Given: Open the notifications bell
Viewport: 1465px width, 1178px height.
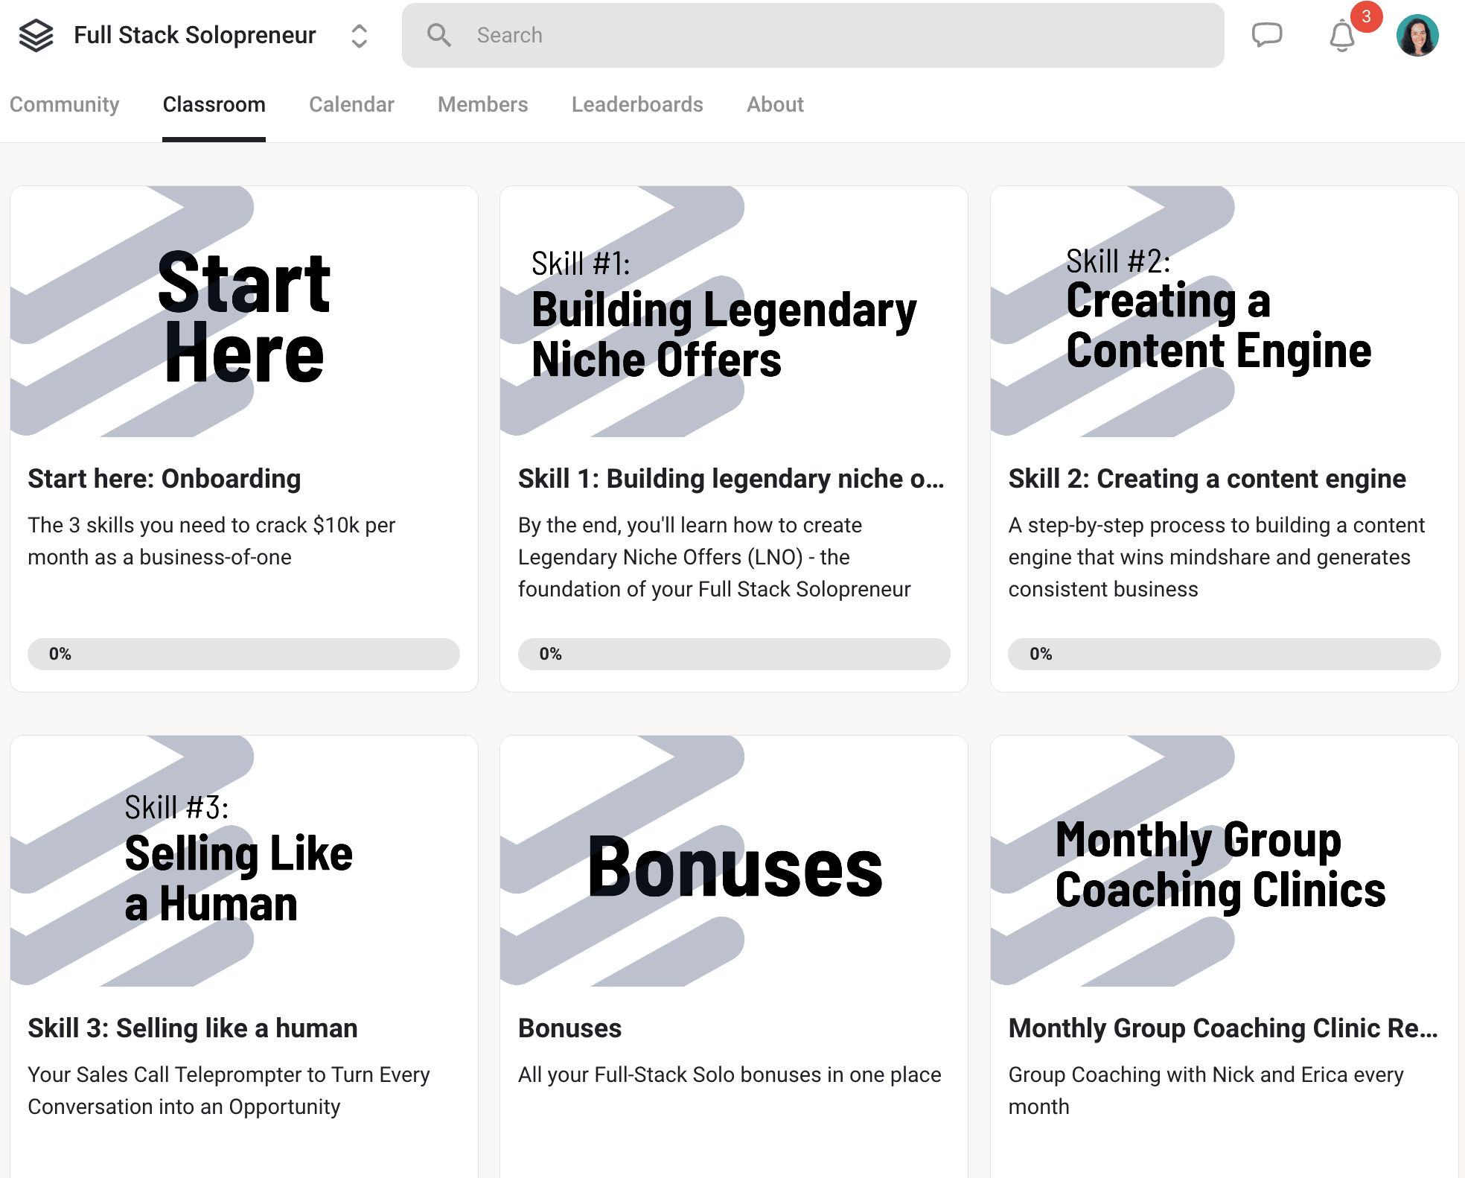Looking at the screenshot, I should tap(1342, 36).
